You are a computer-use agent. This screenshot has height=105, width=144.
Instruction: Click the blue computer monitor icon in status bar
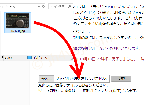point(29,58)
